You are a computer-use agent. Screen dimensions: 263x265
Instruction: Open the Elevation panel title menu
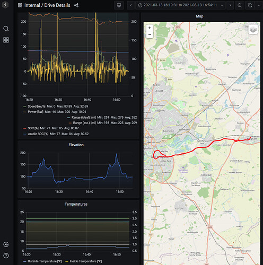click(76, 145)
